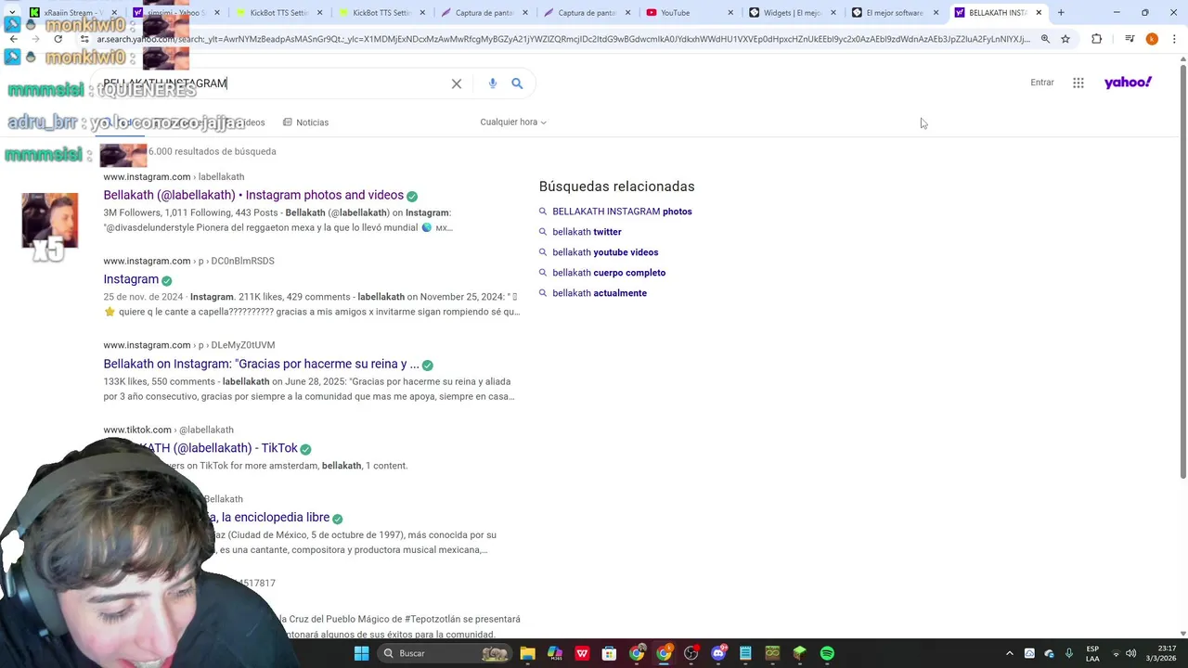Open Minecraft grass block icon in taskbar

799,653
